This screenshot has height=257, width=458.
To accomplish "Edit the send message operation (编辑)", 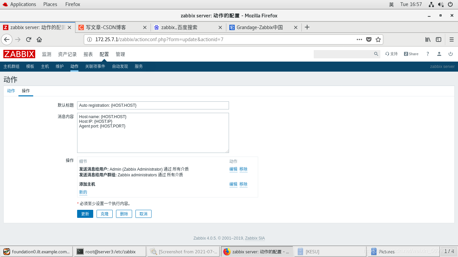I will (x=233, y=169).
